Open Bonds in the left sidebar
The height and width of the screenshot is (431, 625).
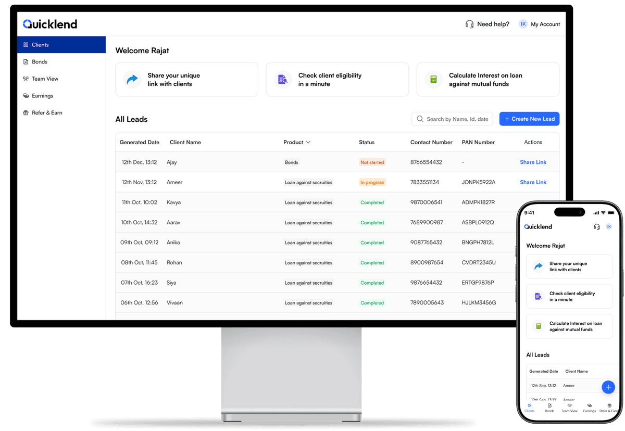click(40, 62)
